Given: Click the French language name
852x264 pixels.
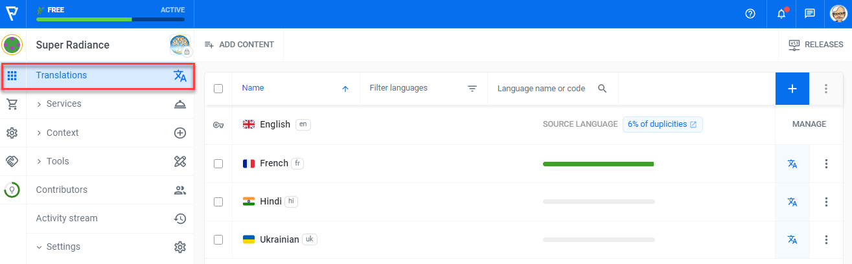Looking at the screenshot, I should [x=274, y=163].
